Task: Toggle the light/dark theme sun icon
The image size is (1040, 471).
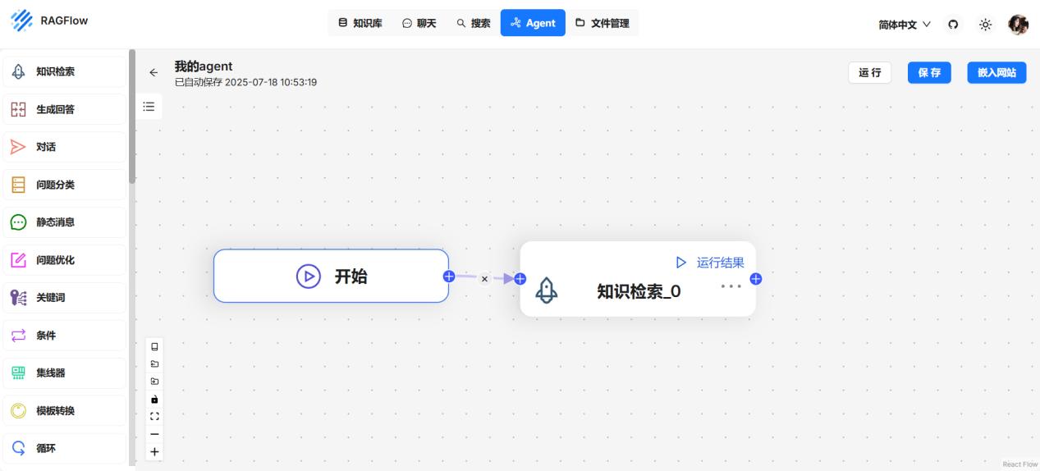Action: pos(986,25)
